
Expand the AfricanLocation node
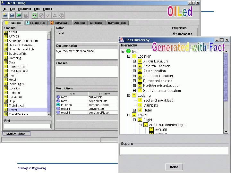tap(134, 61)
